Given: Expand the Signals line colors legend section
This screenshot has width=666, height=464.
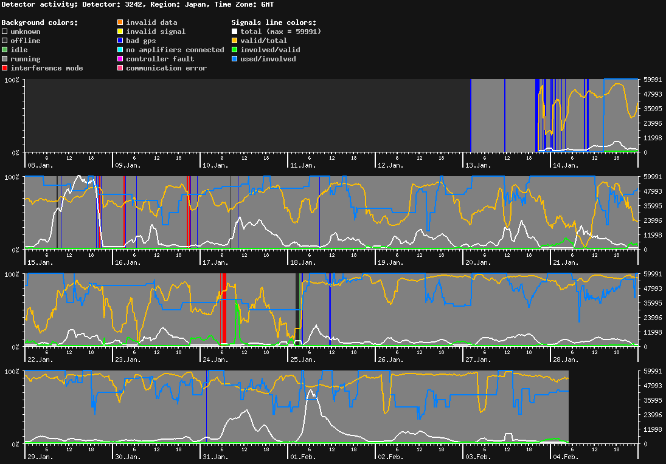Looking at the screenshot, I should [273, 22].
